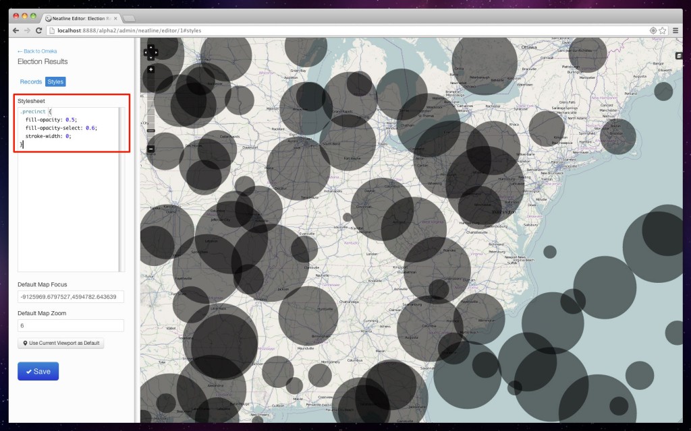Zoom in the map with plus button
691x431 pixels.
150,69
